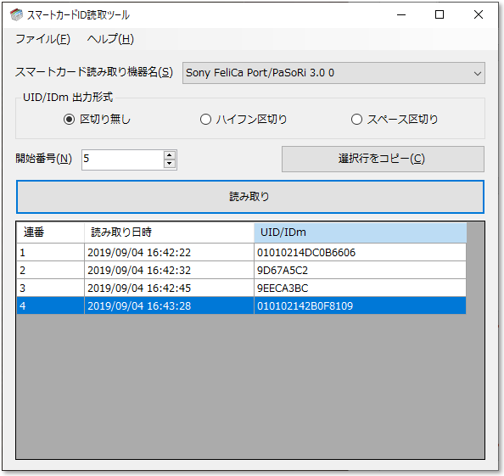Viewport: 504px width, 476px height.
Task: Select the 区切り無し radio button
Action: click(69, 120)
